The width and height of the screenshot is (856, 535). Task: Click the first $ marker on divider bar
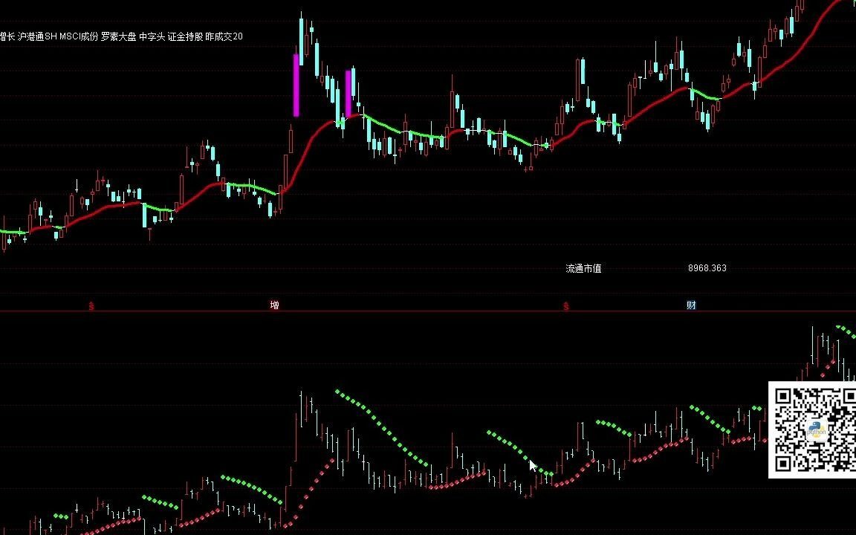point(91,305)
